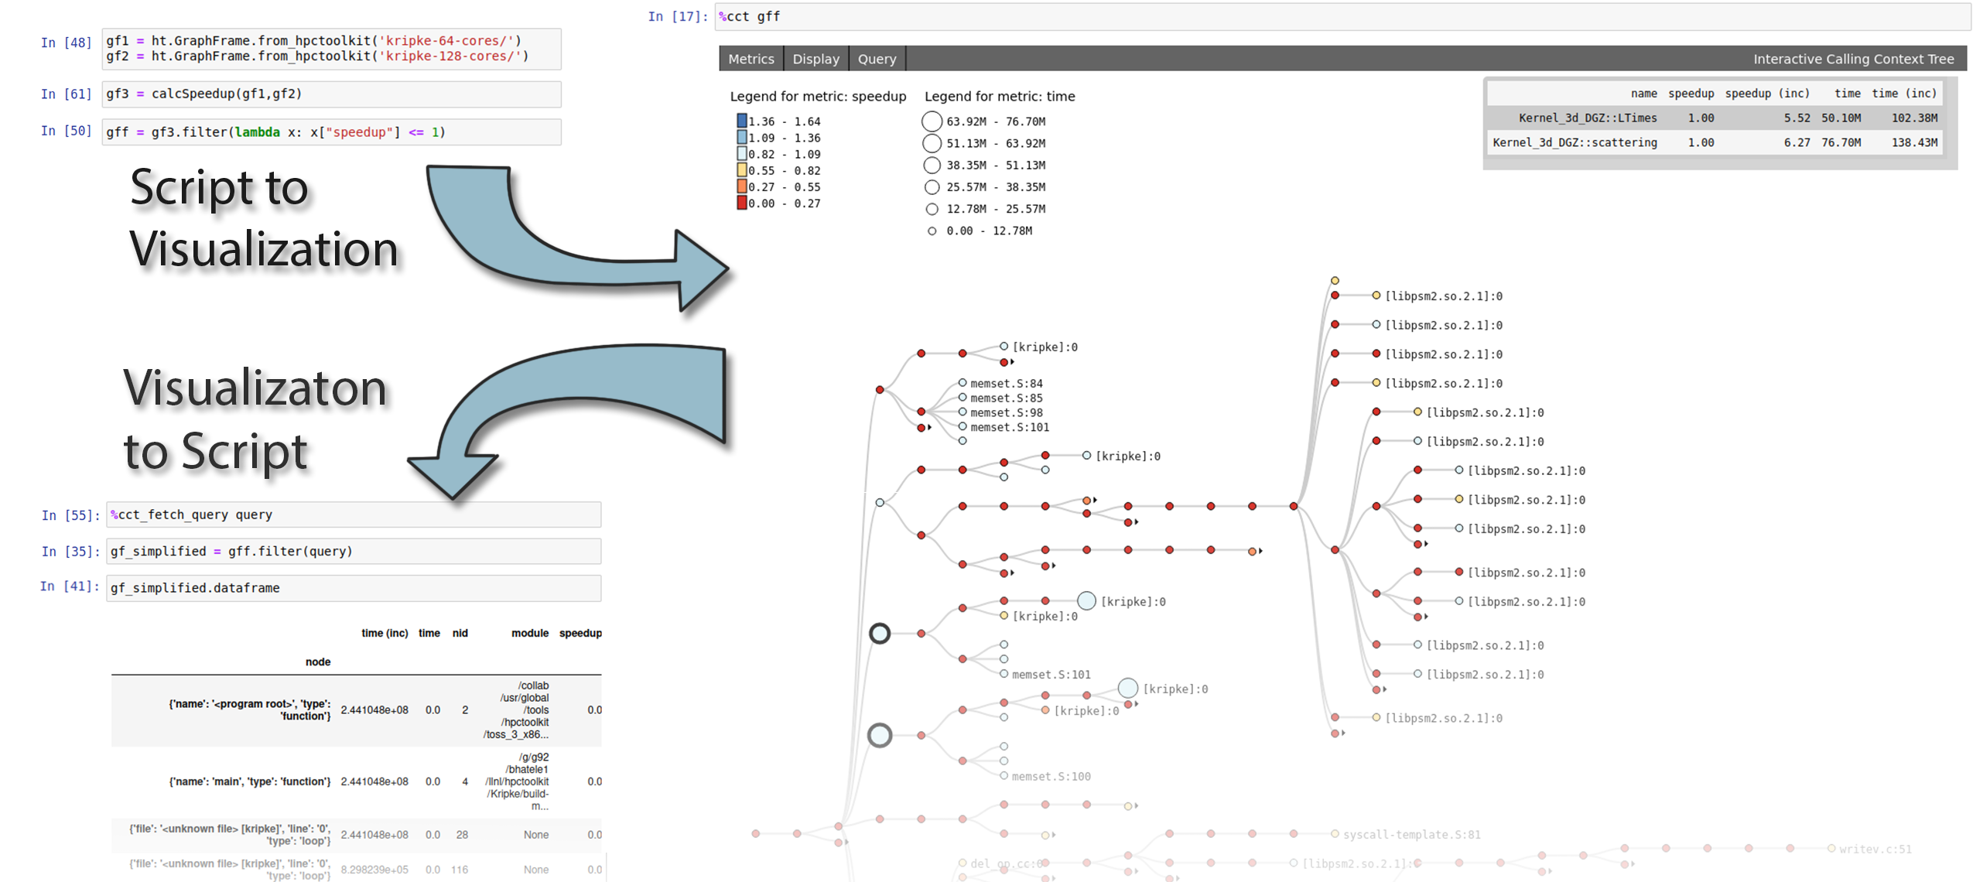The height and width of the screenshot is (882, 1973).
Task: Click the 63.92M - 76.70M legend circle
Action: pos(932,121)
